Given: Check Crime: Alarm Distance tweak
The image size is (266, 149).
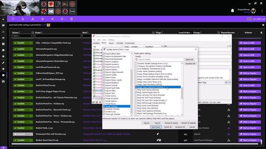Looking at the screenshot, I should pos(136,71).
